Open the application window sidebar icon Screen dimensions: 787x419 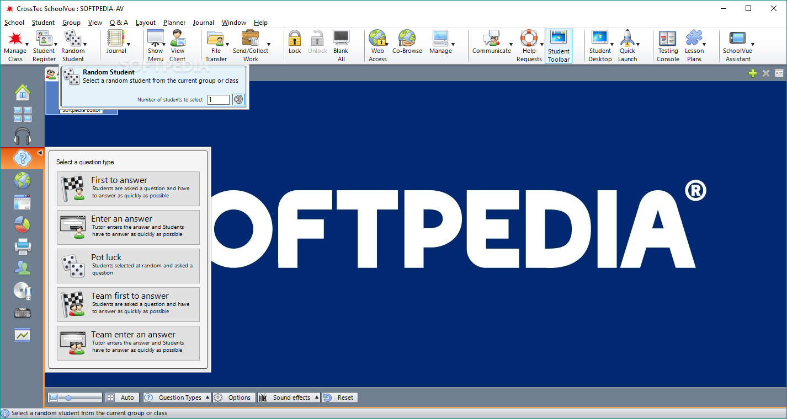tap(23, 202)
